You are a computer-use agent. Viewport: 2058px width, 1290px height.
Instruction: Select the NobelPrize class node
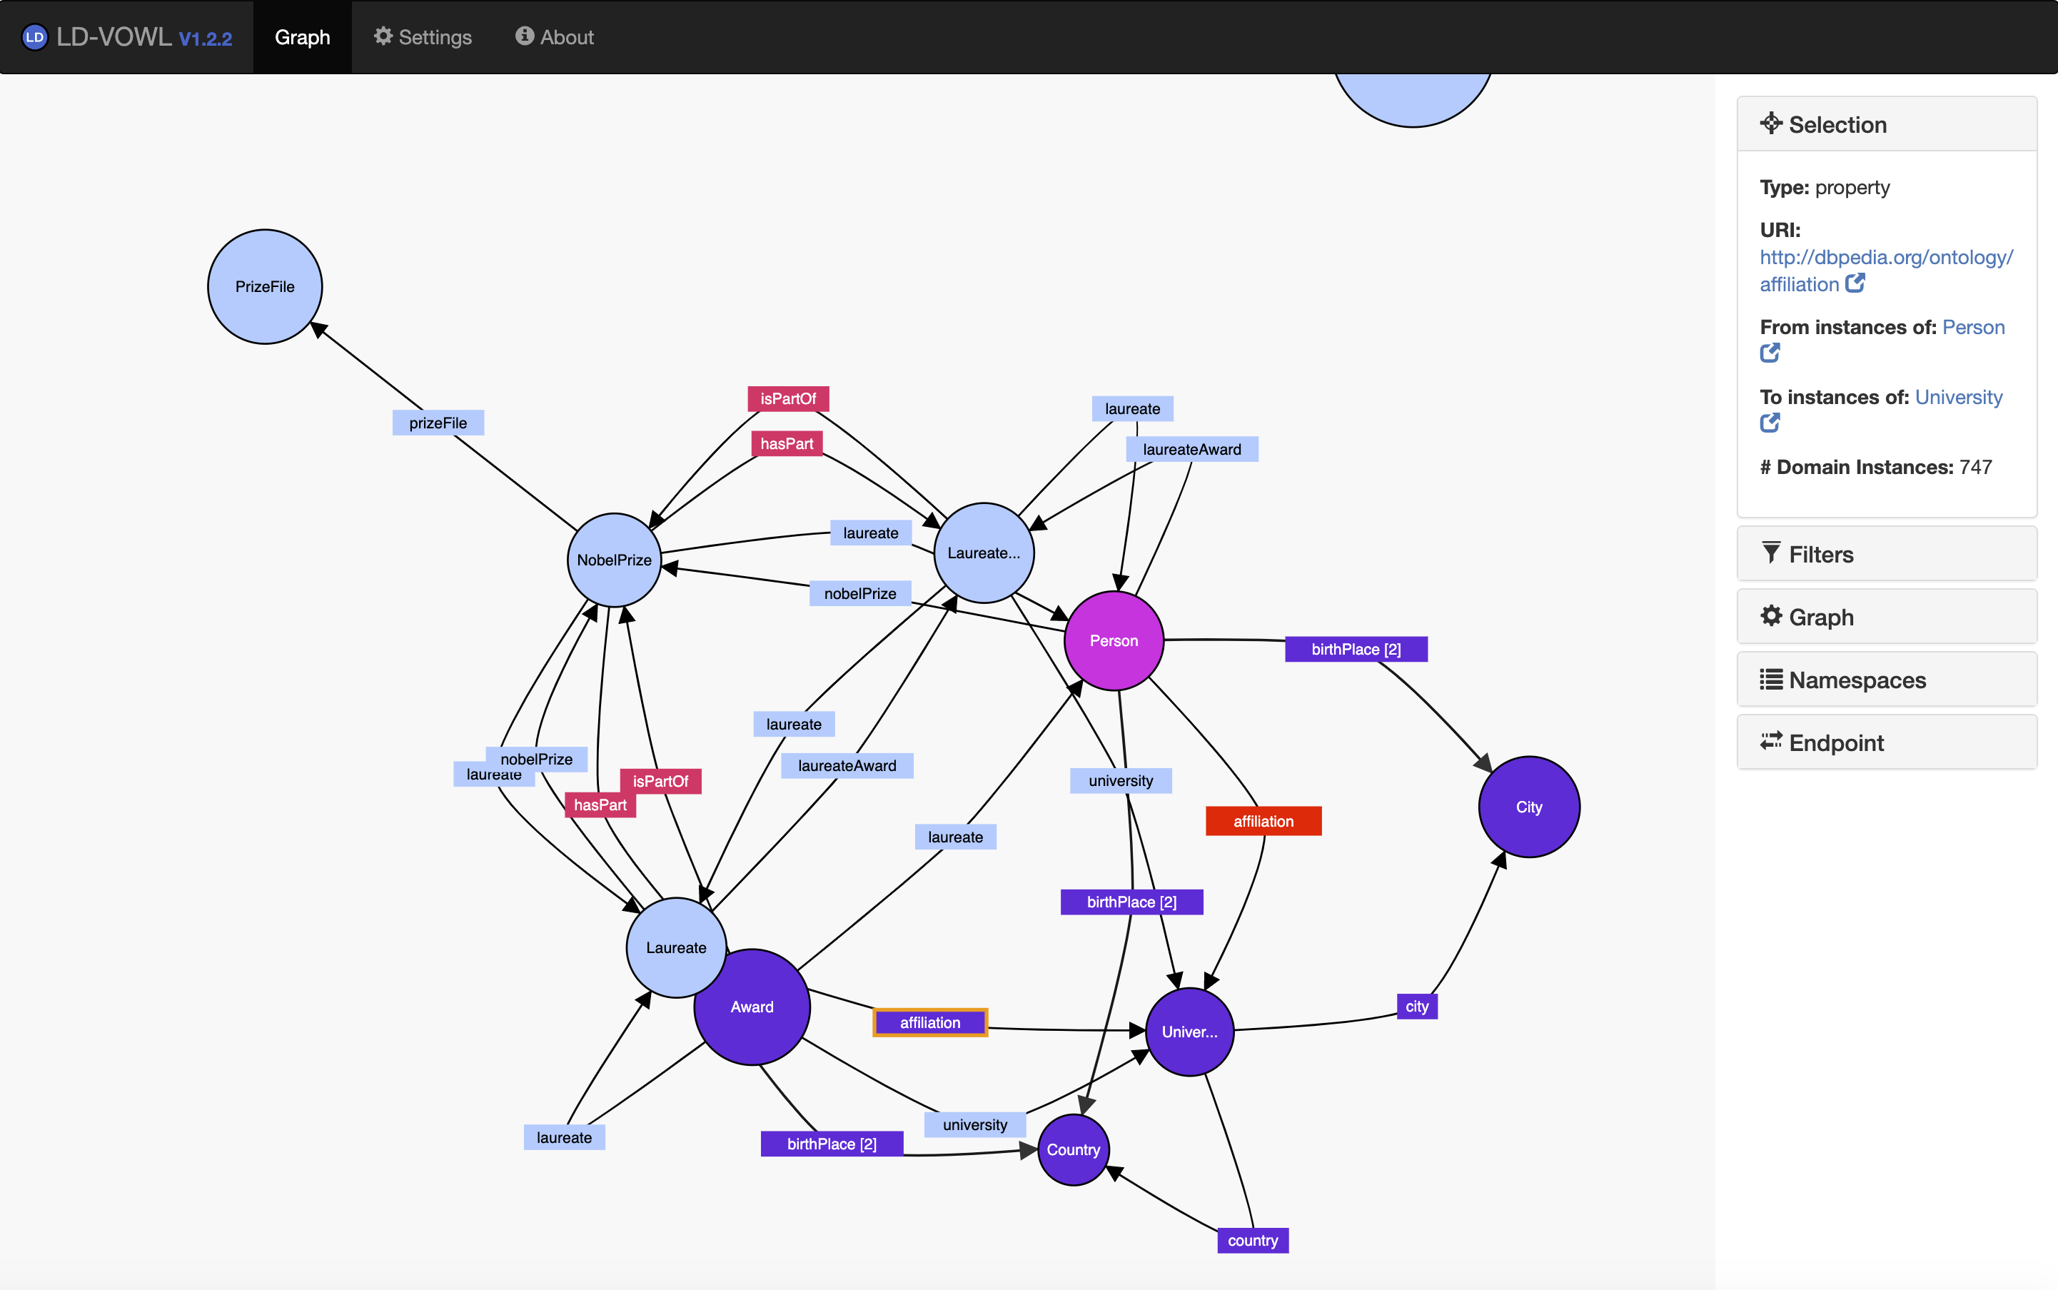coord(613,560)
